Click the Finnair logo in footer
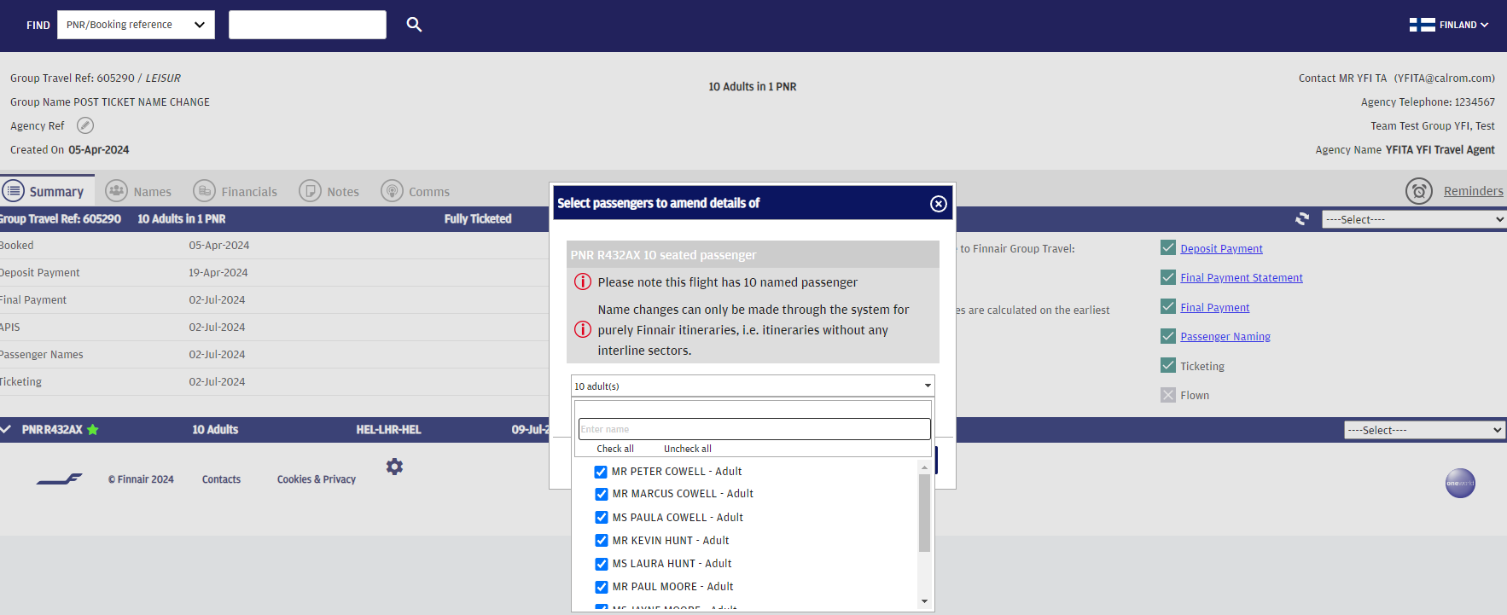Viewport: 1507px width, 615px height. [x=60, y=479]
